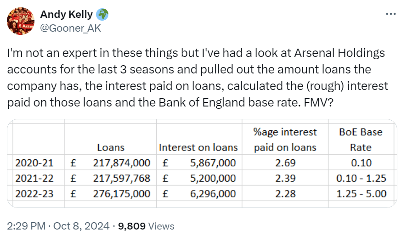This screenshot has width=401, height=241.
Task: Click the globe emoji beside Andy Kelly
Action: [102, 15]
